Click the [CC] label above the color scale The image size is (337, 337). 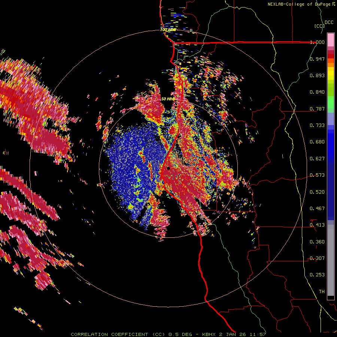click(x=319, y=26)
